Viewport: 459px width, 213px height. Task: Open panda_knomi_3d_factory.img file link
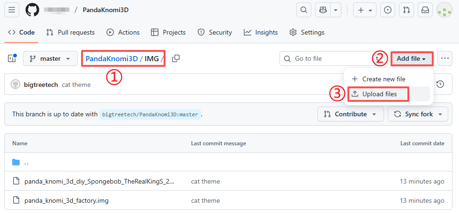tap(67, 200)
